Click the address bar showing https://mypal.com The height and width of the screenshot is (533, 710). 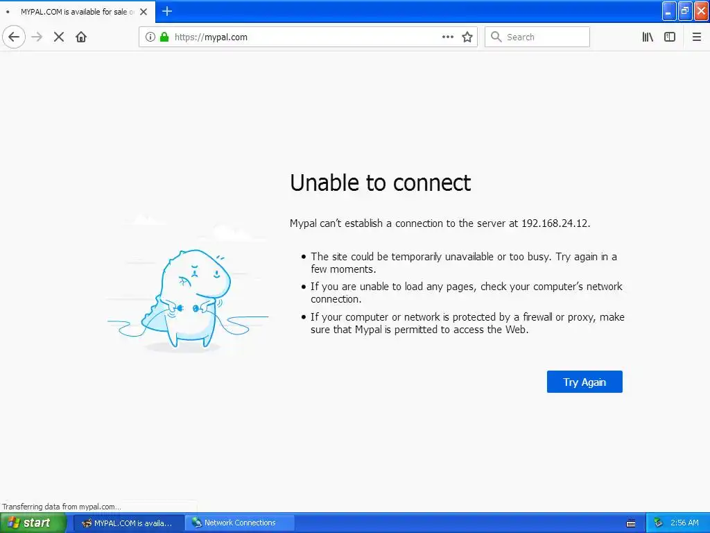coord(308,37)
